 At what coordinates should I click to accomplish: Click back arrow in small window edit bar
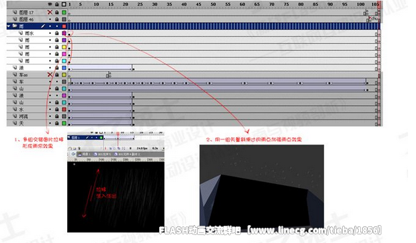[73, 154]
